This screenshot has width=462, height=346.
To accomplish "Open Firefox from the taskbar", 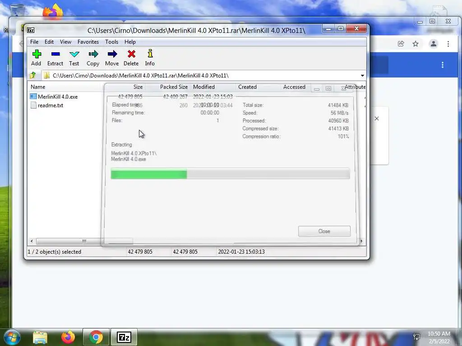I will coord(68,337).
